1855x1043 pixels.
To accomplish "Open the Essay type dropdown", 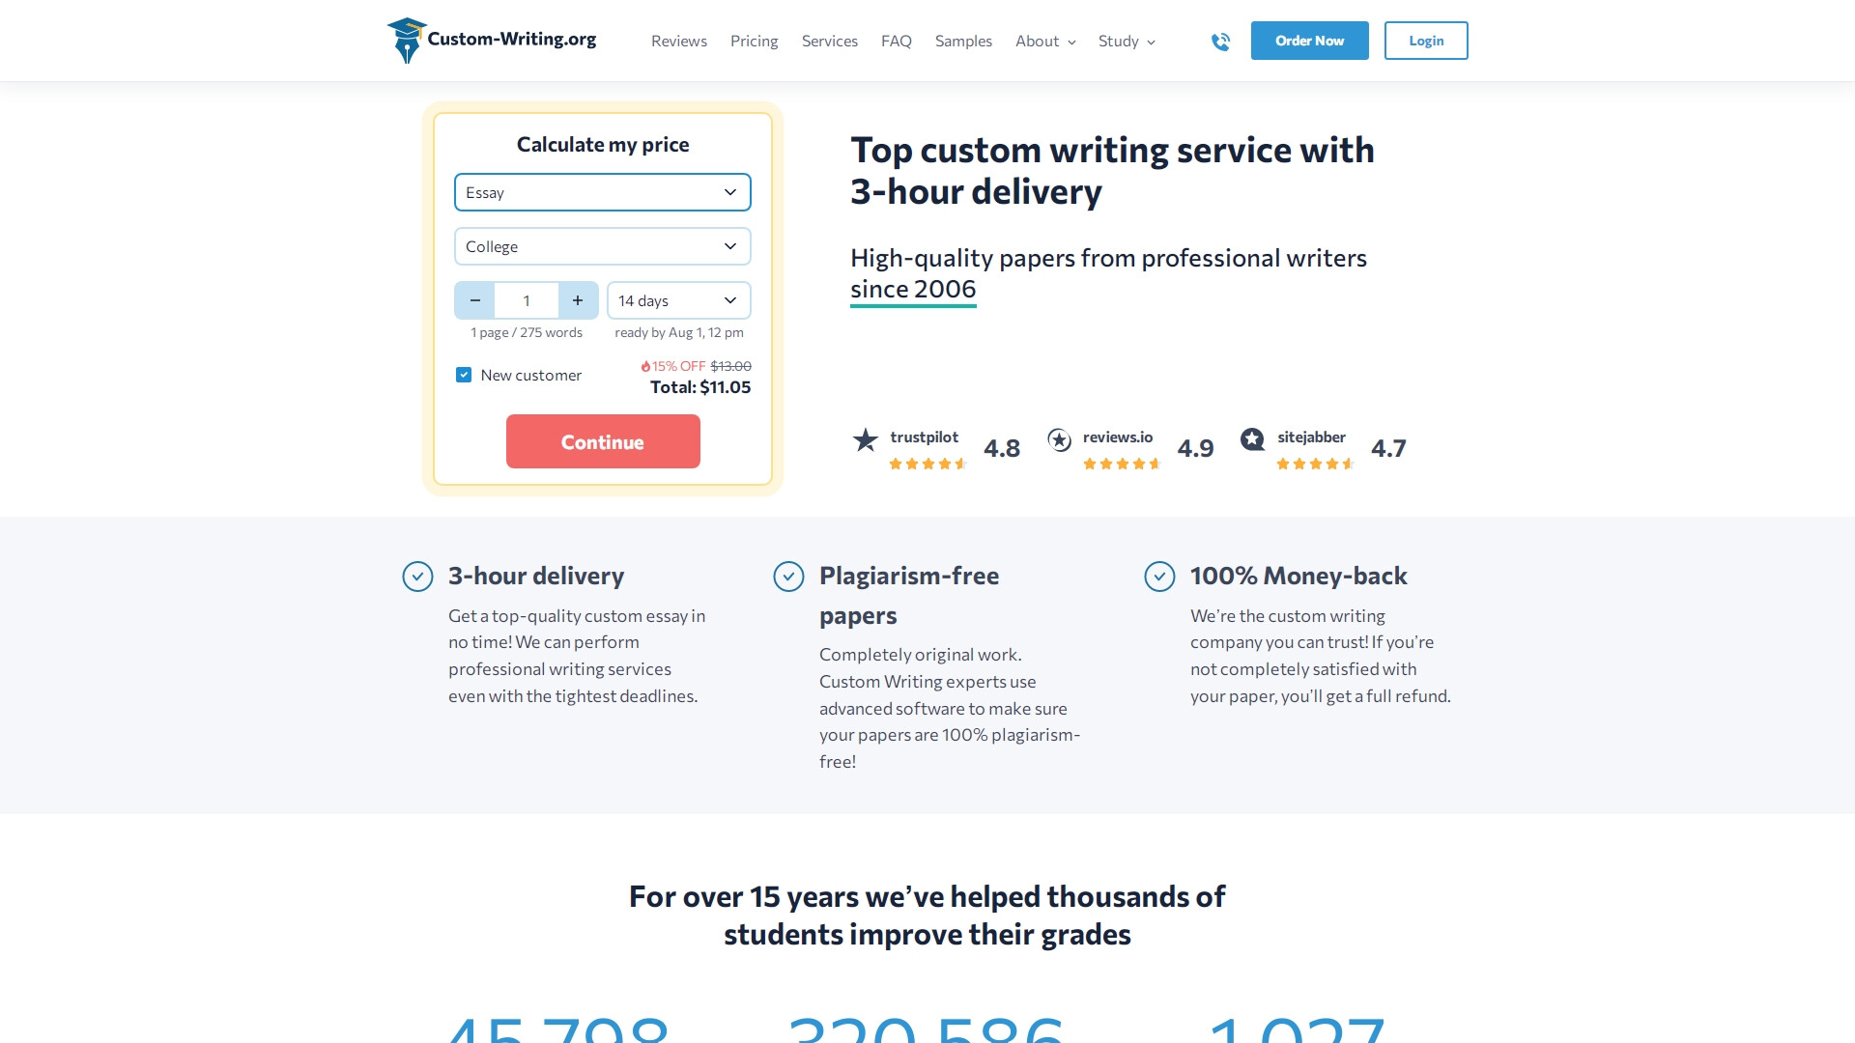I will (x=601, y=191).
